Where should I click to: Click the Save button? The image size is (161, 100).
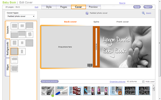pyautogui.click(x=137, y=7)
